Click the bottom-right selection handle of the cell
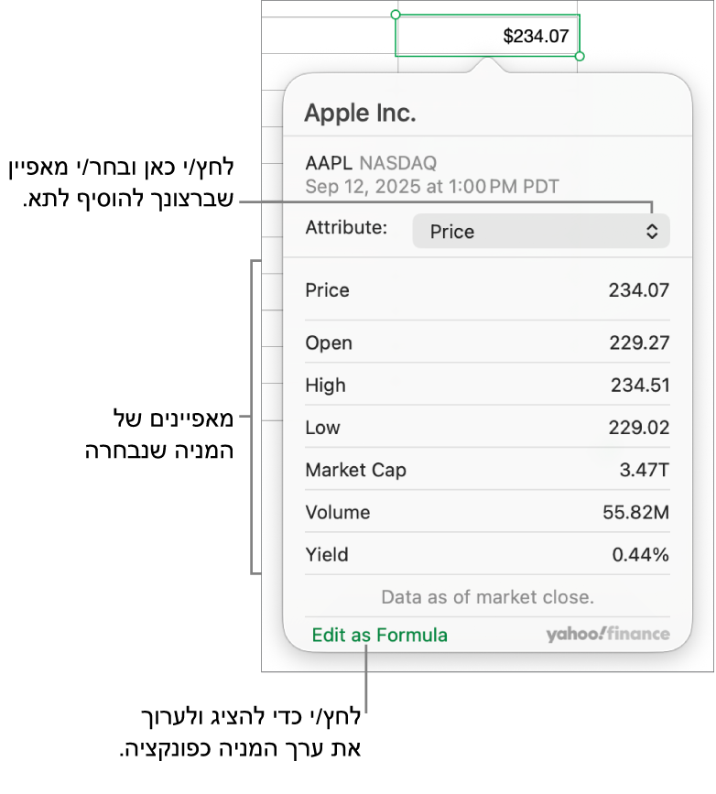Screen dimensions: 716x794 (580, 57)
